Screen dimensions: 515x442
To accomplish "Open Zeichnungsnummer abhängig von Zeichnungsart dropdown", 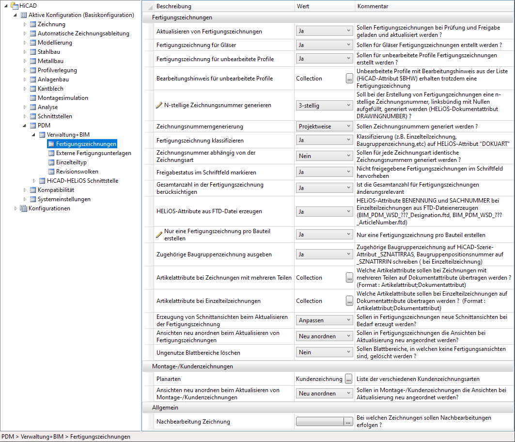I will coord(324,156).
